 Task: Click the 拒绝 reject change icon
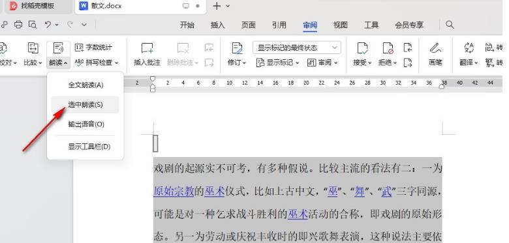click(x=388, y=48)
